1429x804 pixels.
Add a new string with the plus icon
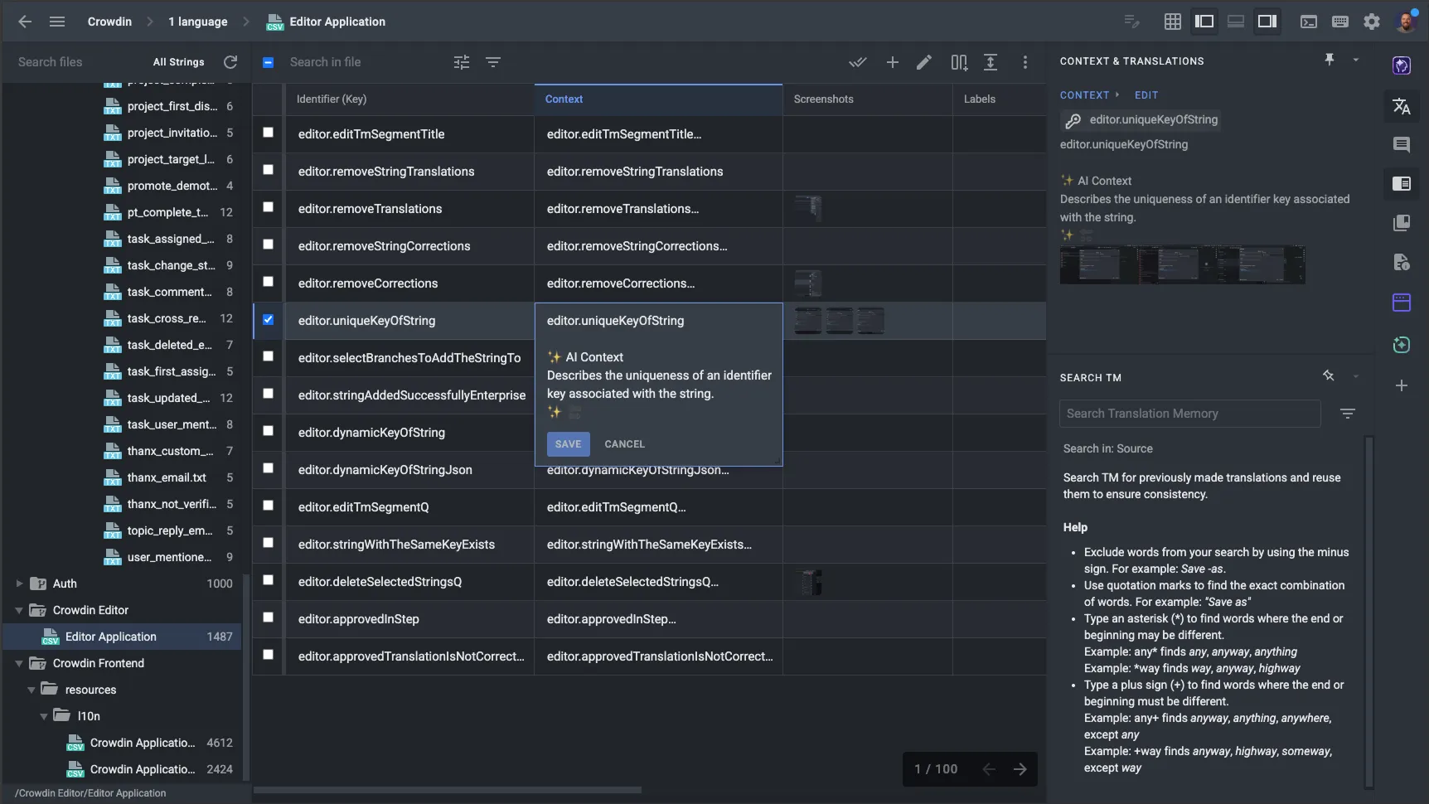click(x=893, y=62)
